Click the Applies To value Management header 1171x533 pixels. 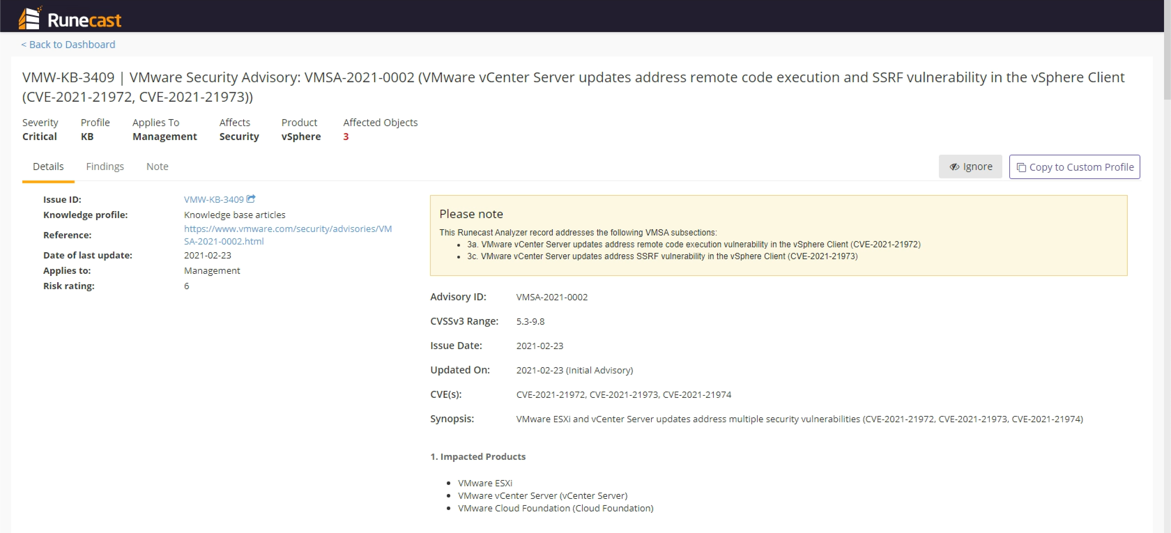[164, 137]
